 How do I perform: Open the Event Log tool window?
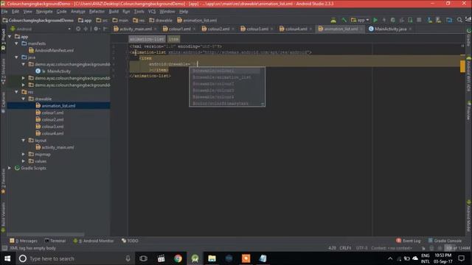pos(409,241)
